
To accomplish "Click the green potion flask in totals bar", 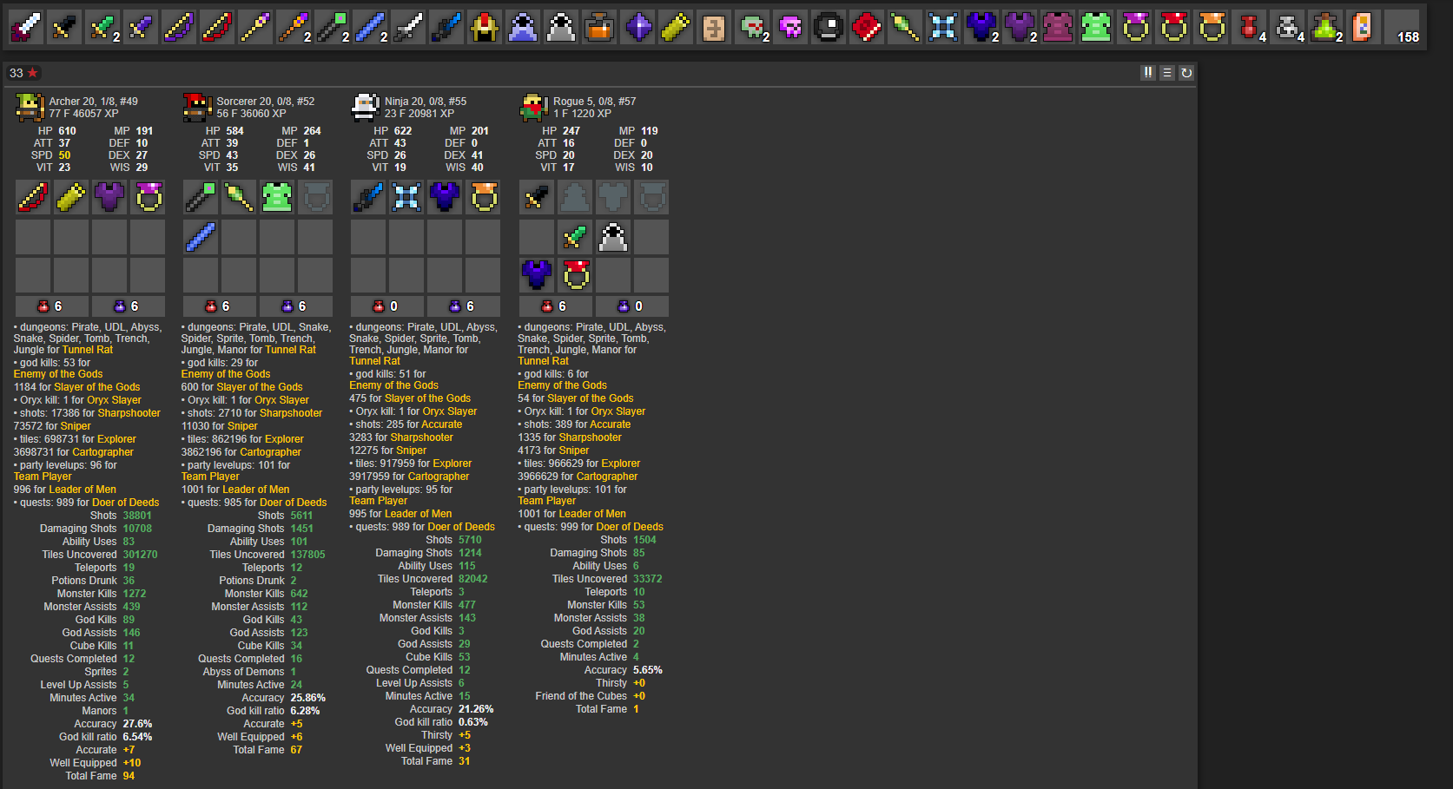I will 1325,28.
